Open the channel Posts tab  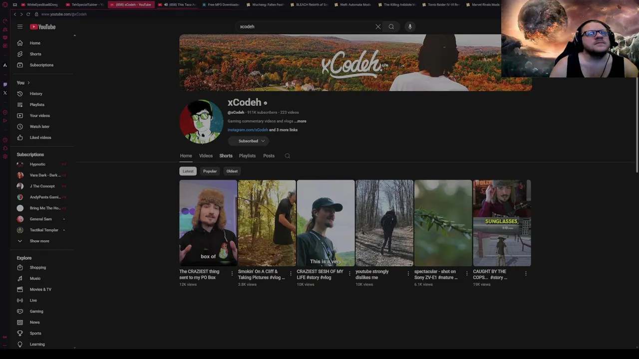coord(269,156)
